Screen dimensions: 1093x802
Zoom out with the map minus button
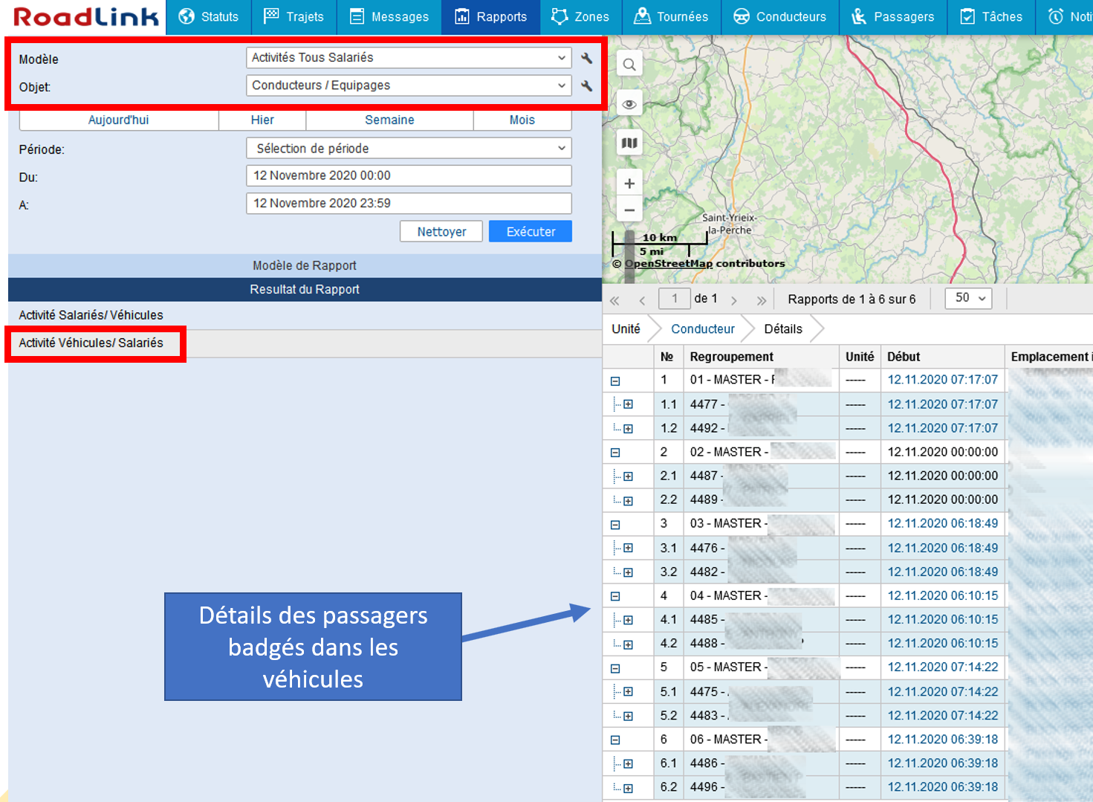tap(629, 210)
